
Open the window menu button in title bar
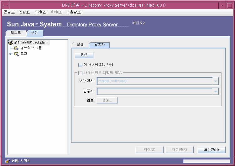pyautogui.click(x=6, y=5)
